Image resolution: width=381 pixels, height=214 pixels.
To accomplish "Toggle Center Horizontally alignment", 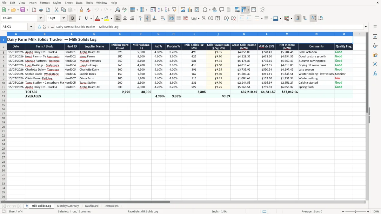I will tap(125, 18).
